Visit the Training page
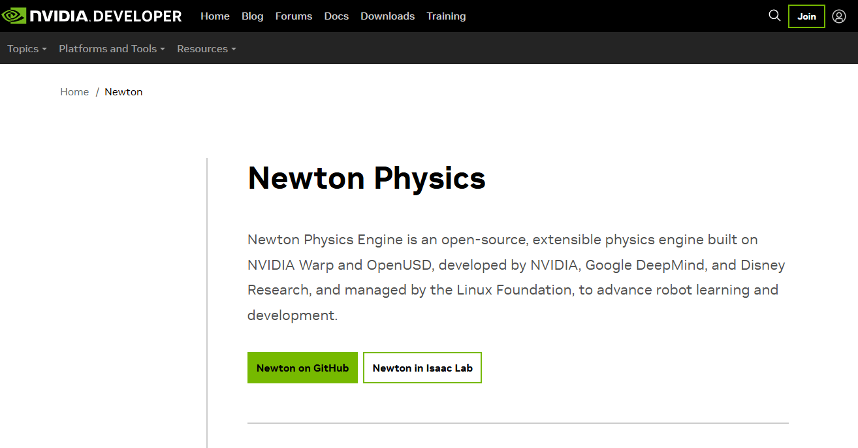858x448 pixels. (x=447, y=16)
